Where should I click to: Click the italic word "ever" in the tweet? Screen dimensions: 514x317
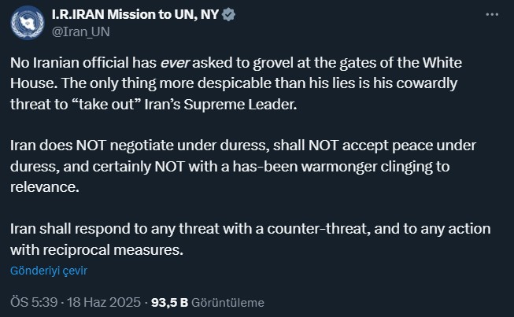(x=175, y=63)
